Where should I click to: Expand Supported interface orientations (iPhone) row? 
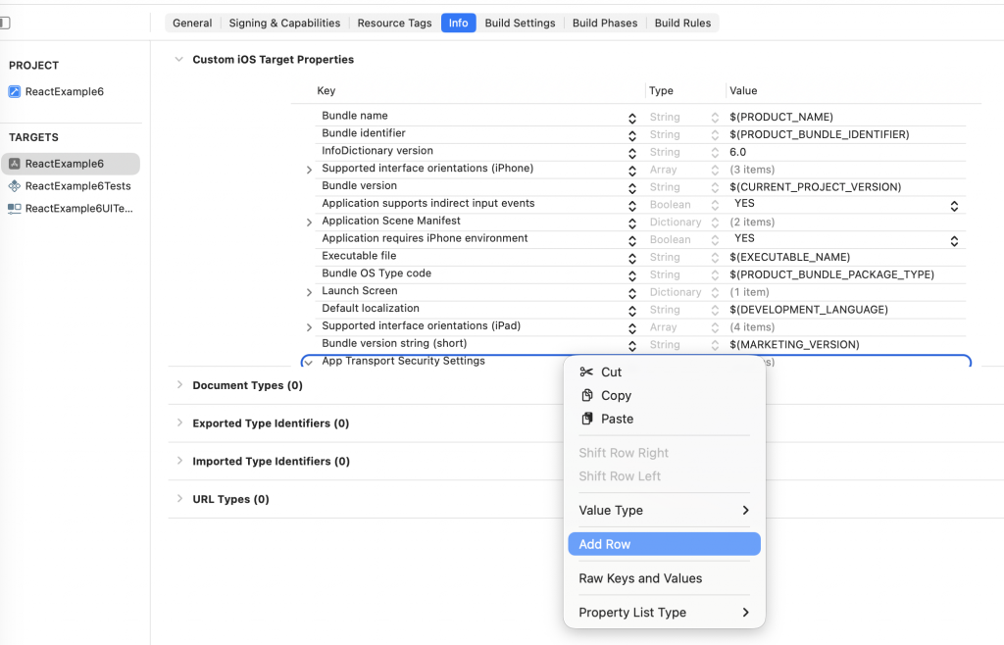[310, 170]
